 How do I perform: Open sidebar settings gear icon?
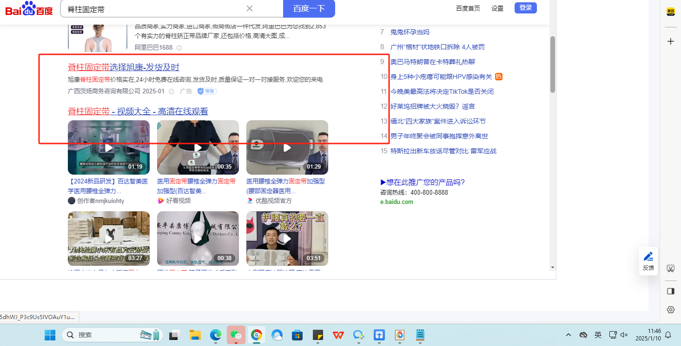pyautogui.click(x=670, y=309)
